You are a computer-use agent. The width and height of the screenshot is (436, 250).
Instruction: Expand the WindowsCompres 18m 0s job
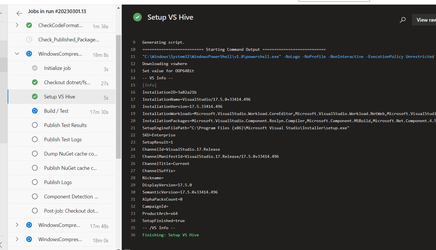pos(17,239)
